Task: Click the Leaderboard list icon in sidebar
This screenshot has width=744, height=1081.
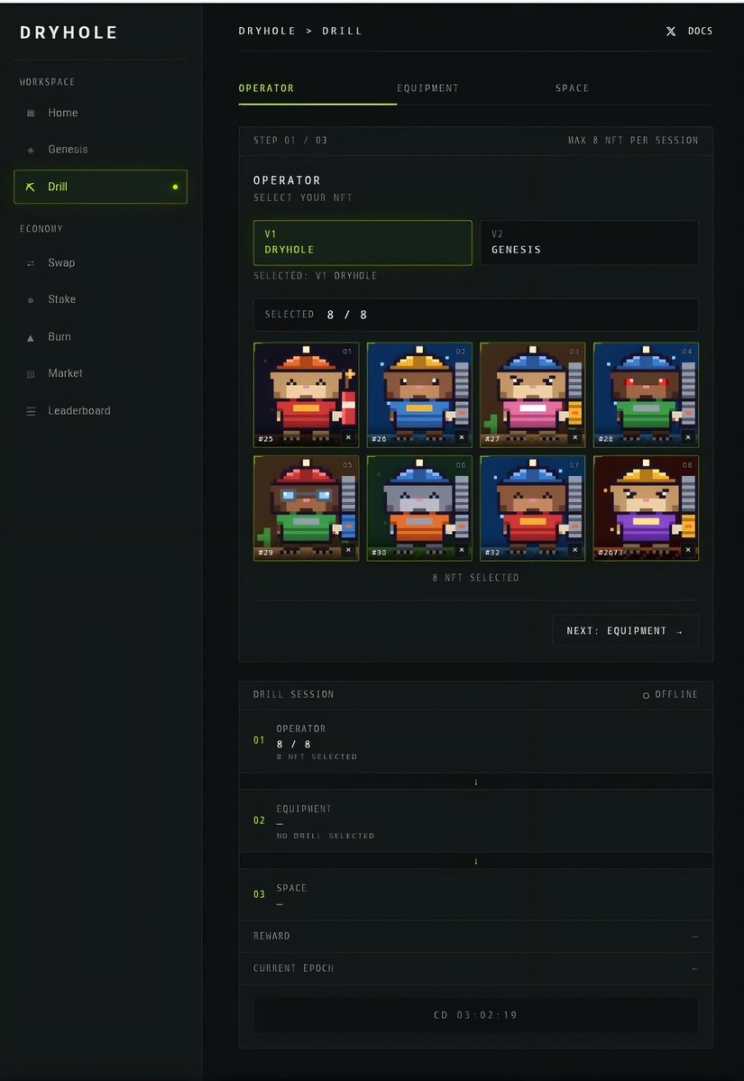Action: (31, 412)
